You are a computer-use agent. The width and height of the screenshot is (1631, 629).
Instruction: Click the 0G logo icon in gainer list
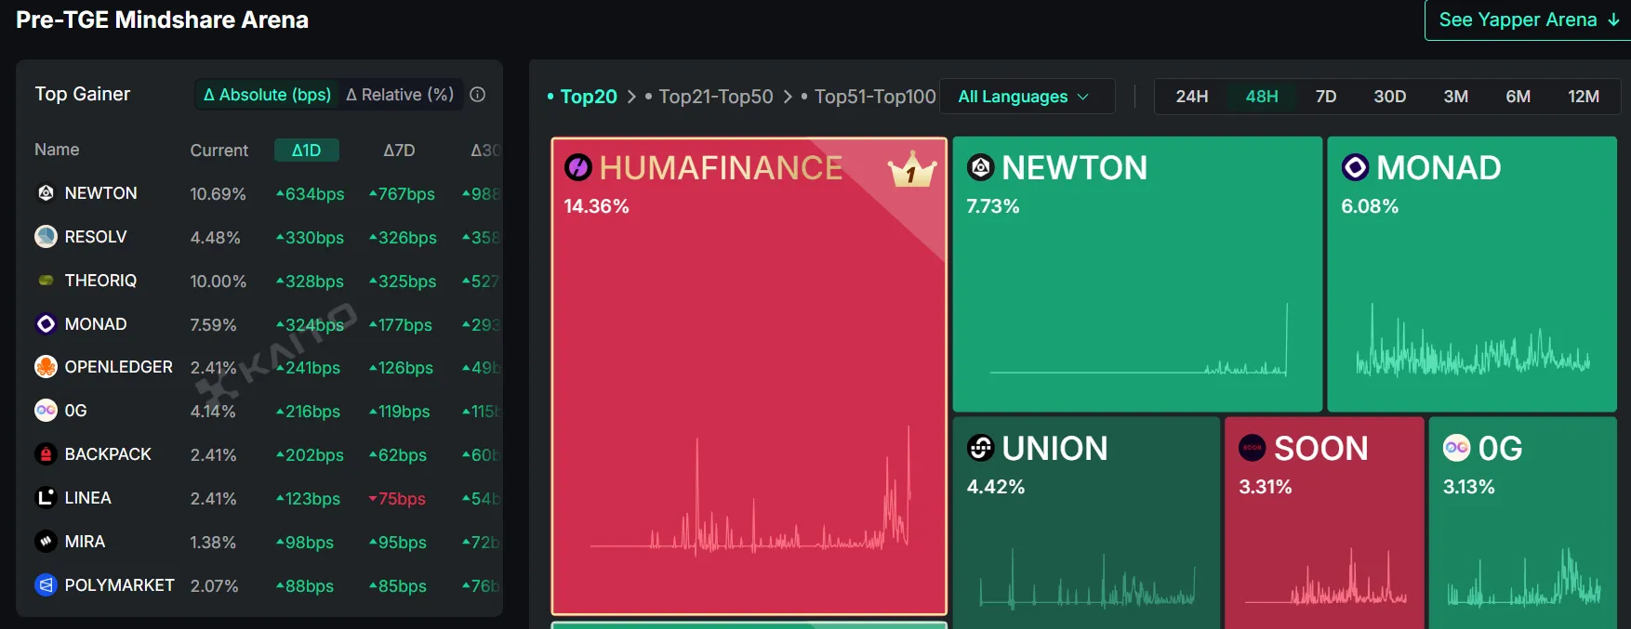click(x=46, y=410)
